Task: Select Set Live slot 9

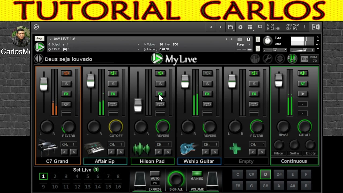Action: click(x=43, y=187)
